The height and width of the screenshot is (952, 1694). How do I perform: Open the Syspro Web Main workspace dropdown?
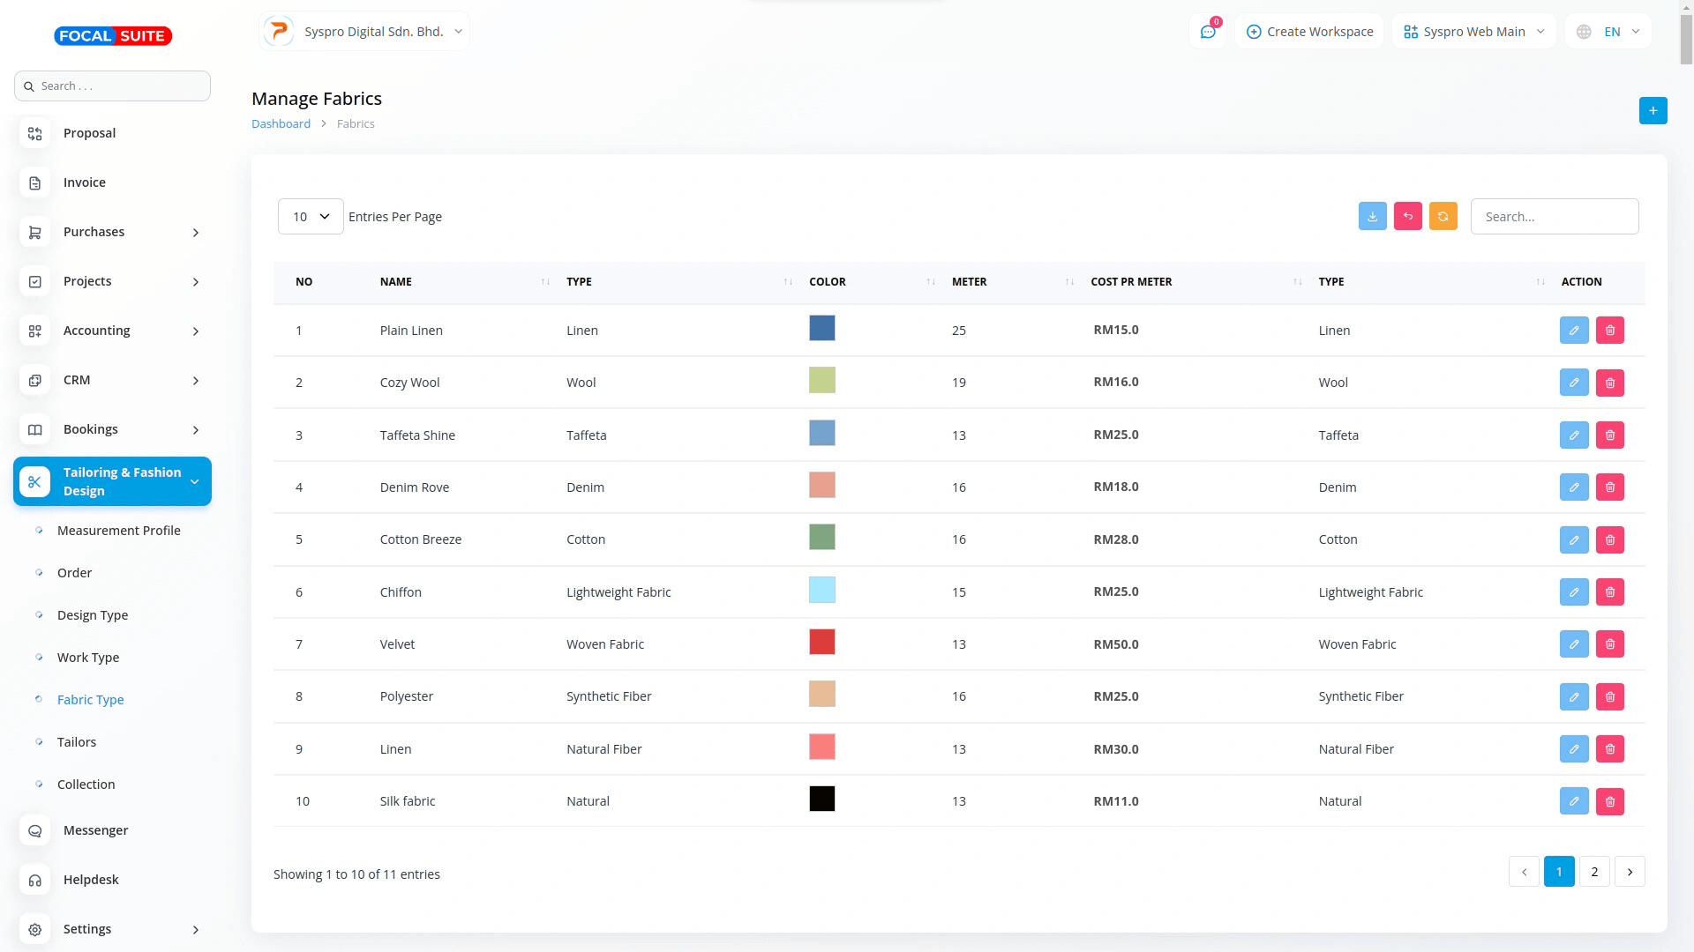point(1473,32)
